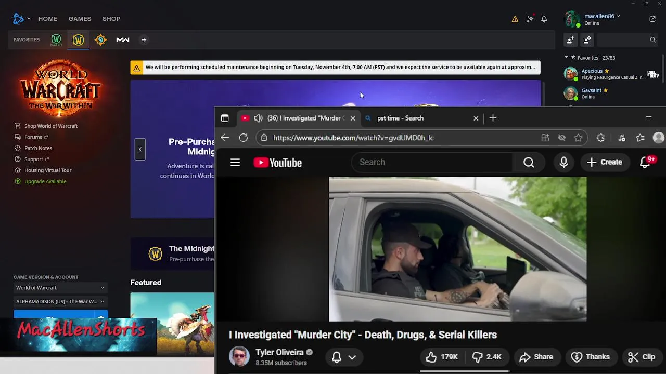
Task: Click the Edge address bar URL
Action: coord(354,138)
